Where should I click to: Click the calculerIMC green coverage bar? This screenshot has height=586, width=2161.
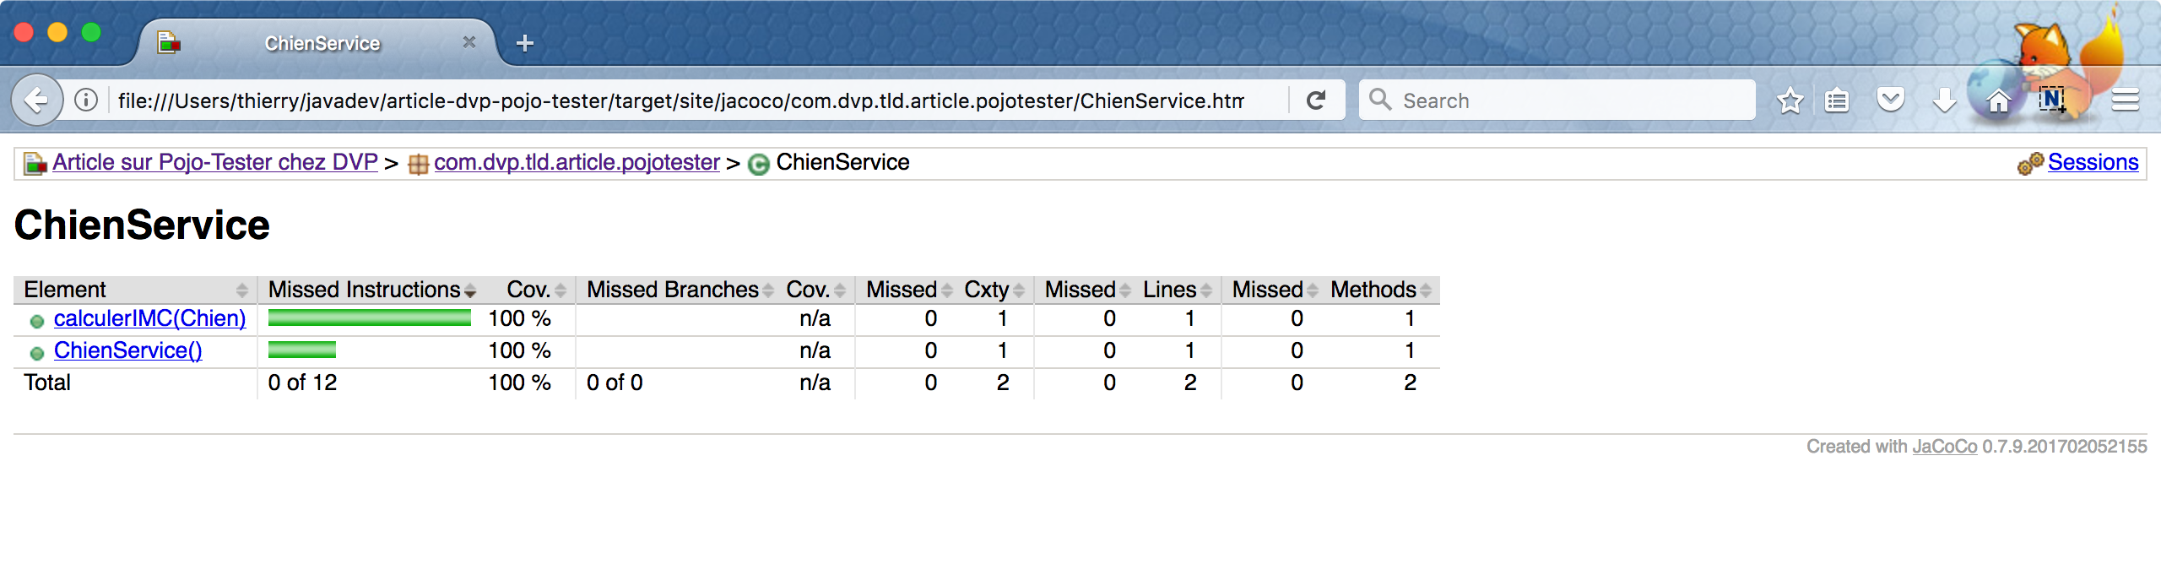[369, 317]
